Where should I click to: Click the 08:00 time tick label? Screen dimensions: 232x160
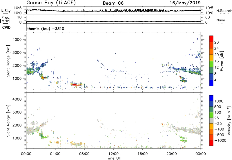point(84,154)
